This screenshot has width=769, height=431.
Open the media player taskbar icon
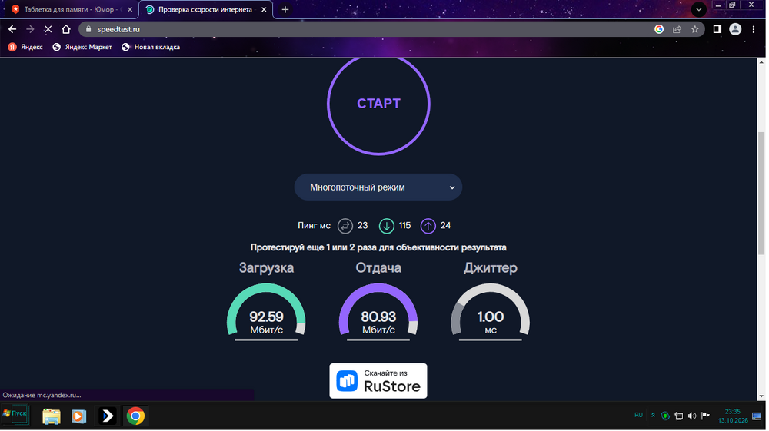79,416
